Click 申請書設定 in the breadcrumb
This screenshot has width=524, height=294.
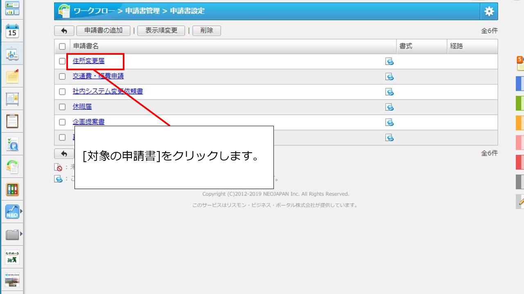point(187,11)
